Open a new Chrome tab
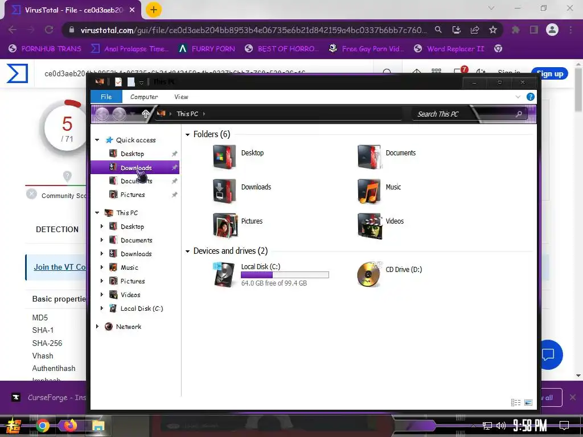Viewport: 583px width, 437px height. pos(153,10)
